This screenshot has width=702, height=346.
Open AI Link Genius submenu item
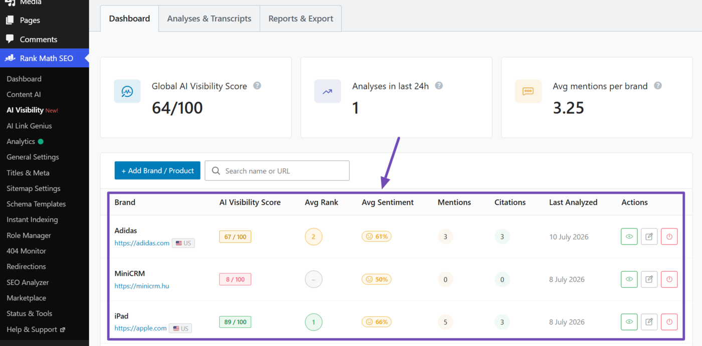click(29, 125)
